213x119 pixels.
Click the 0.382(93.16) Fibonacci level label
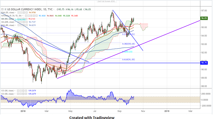click(x=128, y=44)
